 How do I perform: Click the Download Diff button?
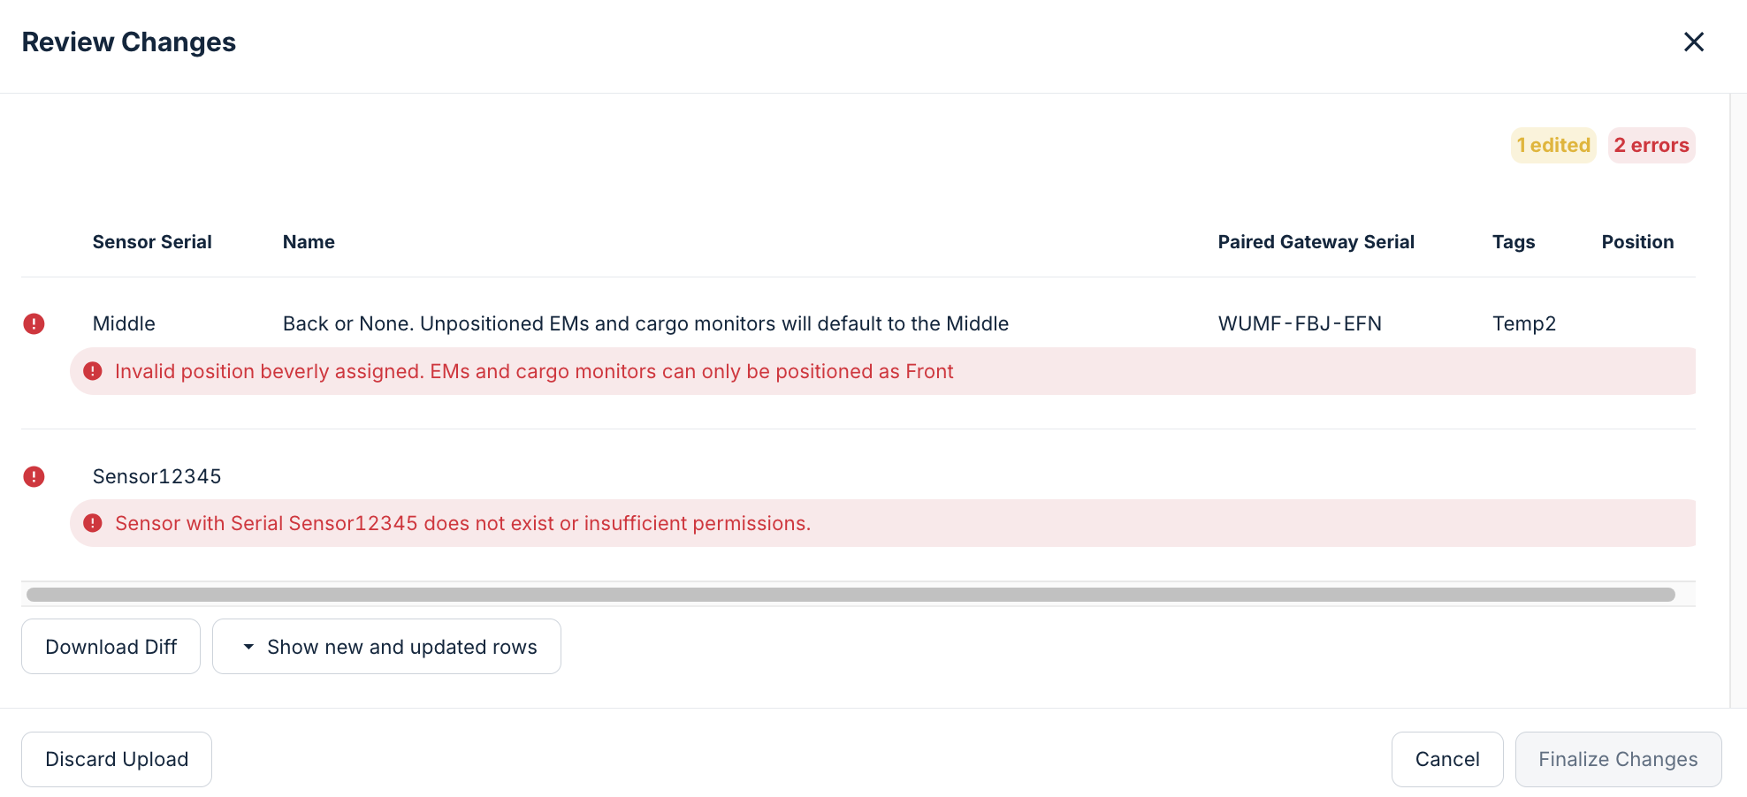tap(111, 646)
